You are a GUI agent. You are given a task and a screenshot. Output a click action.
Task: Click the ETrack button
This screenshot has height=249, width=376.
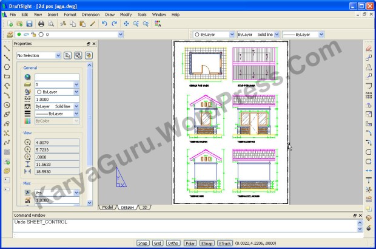pyautogui.click(x=225, y=243)
